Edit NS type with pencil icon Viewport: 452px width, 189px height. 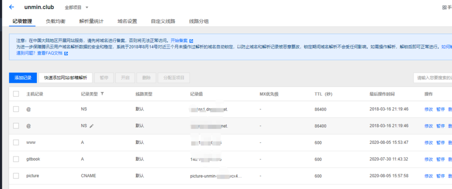click(92, 126)
